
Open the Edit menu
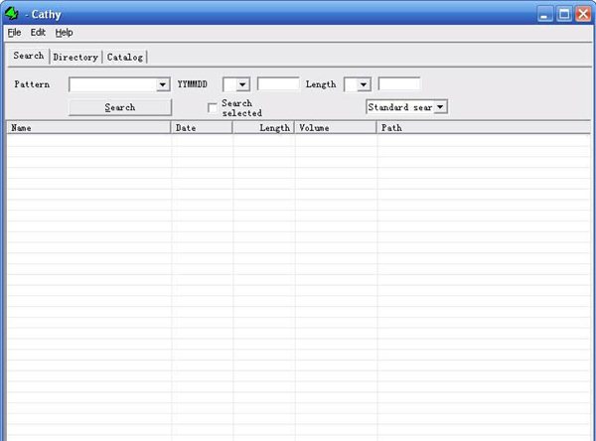(x=38, y=33)
